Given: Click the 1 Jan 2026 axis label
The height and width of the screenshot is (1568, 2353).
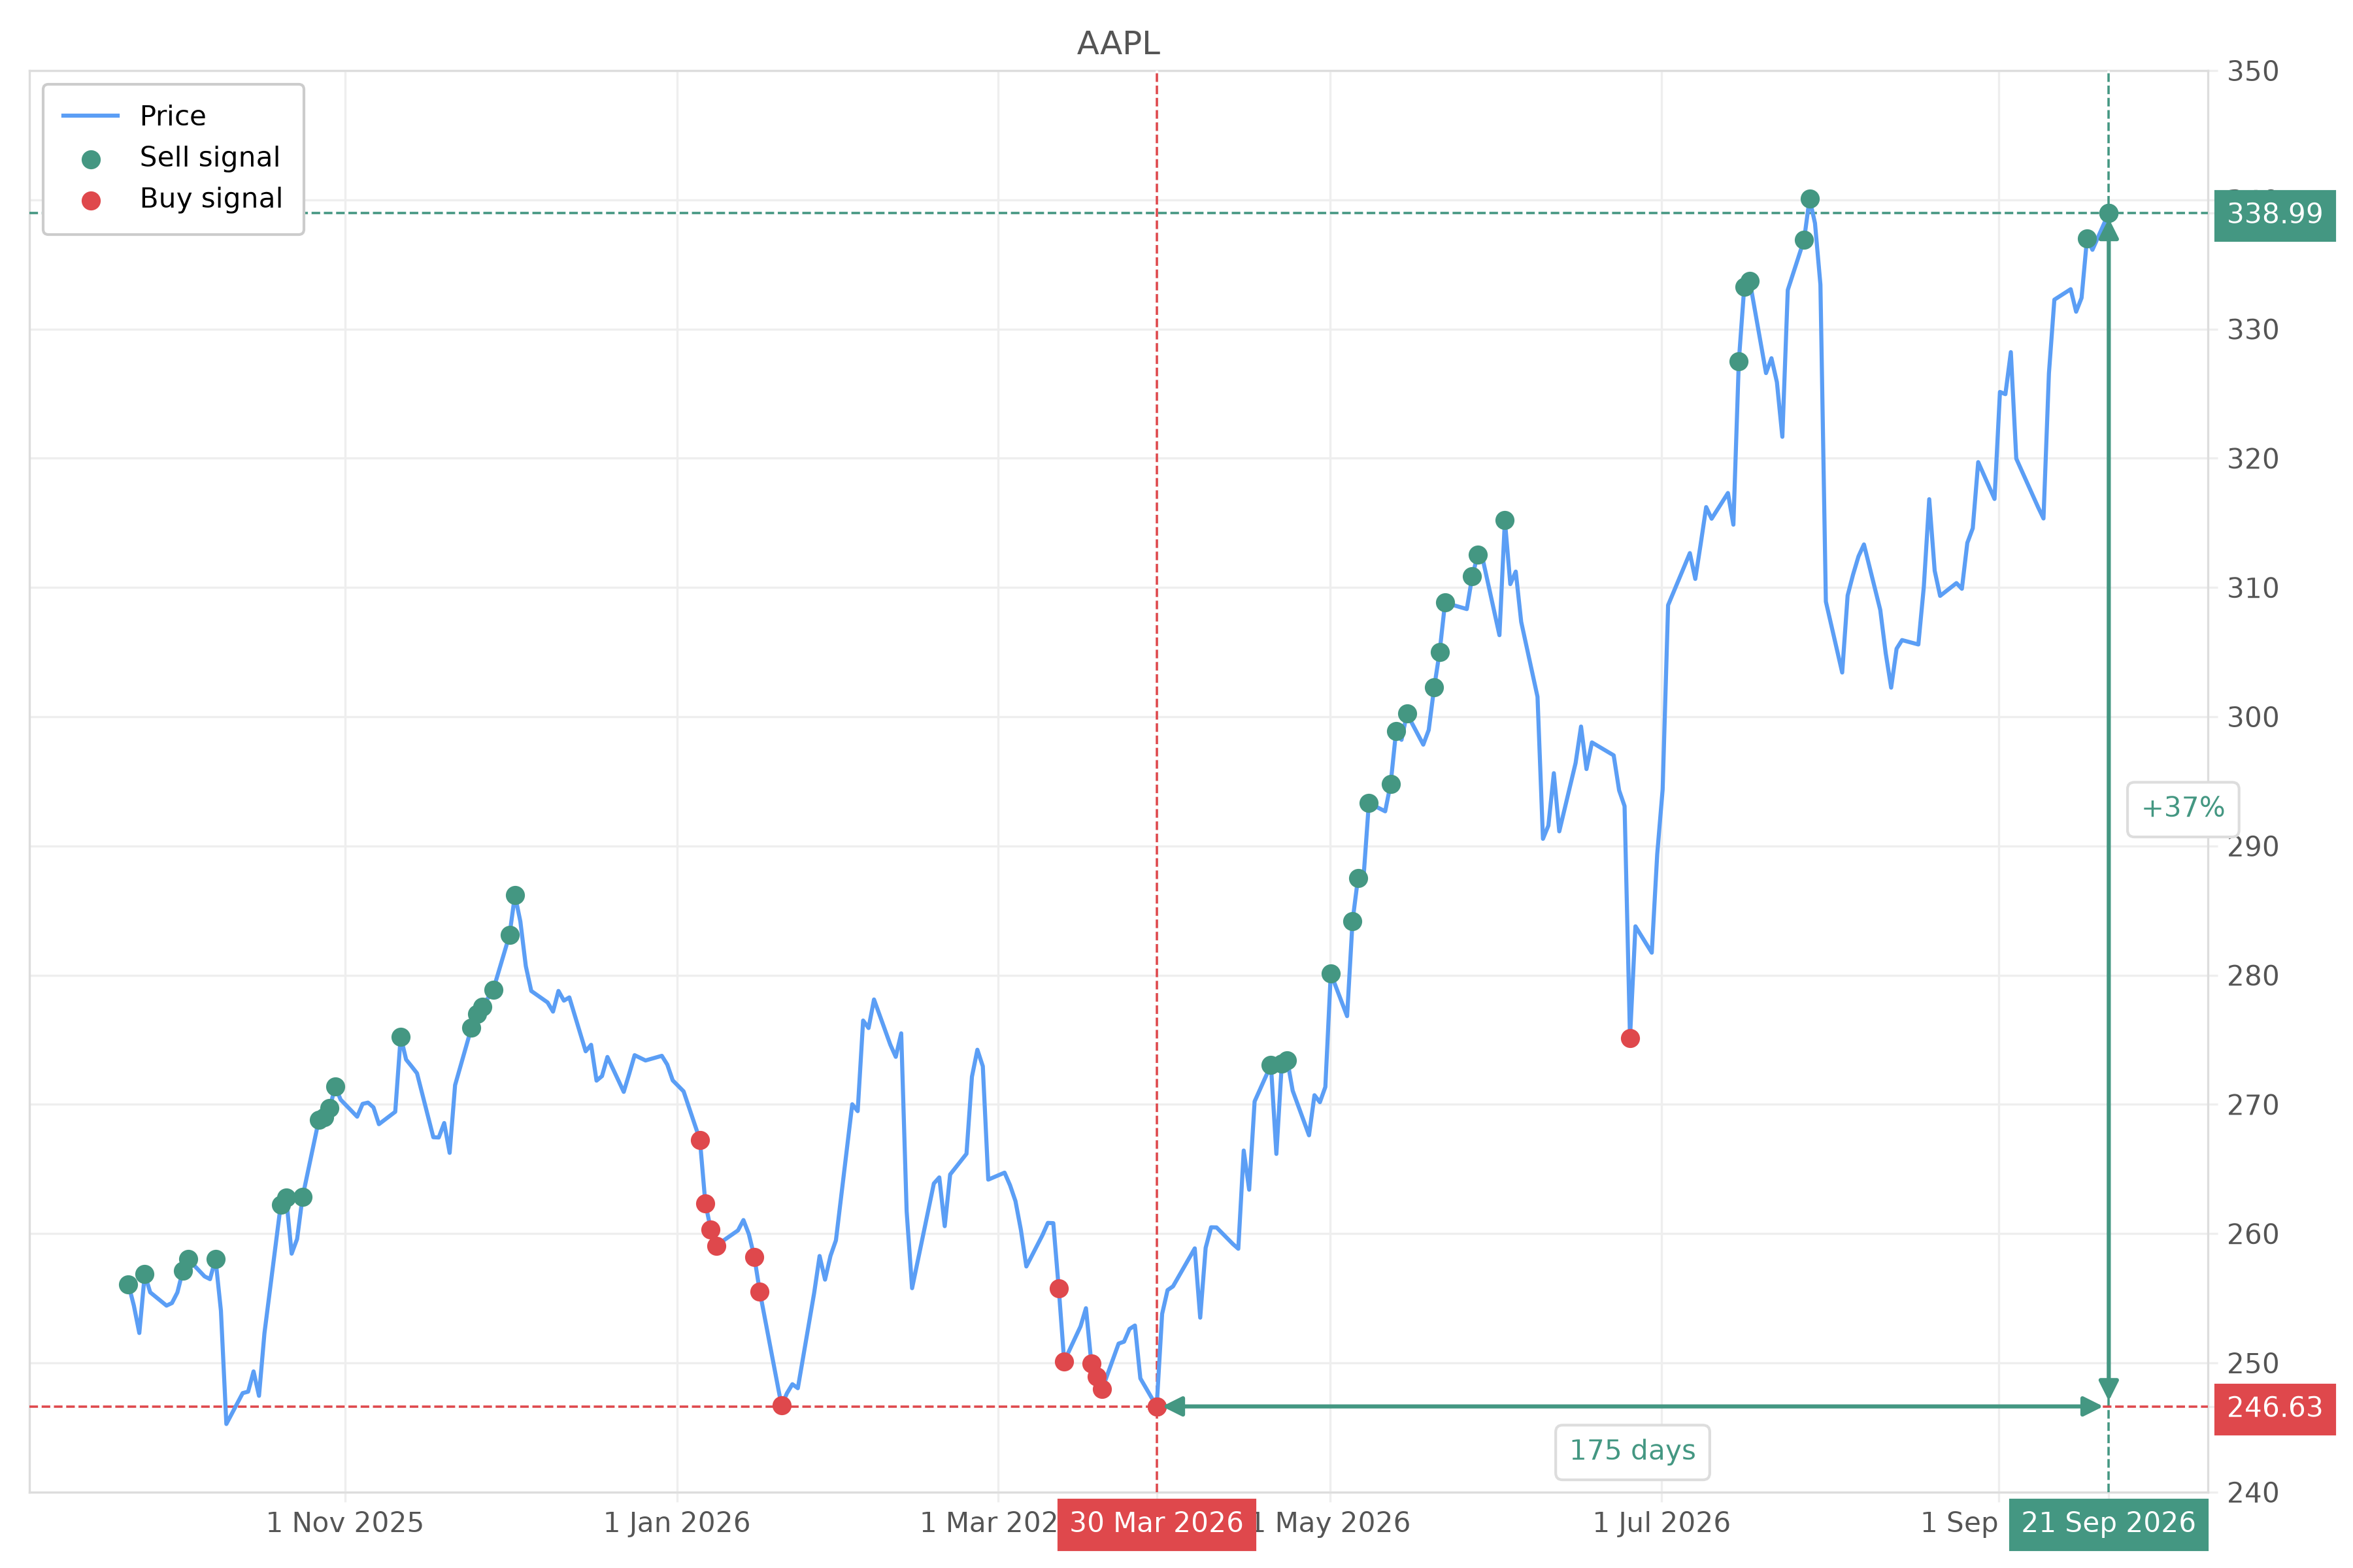Looking at the screenshot, I should pyautogui.click(x=677, y=1523).
